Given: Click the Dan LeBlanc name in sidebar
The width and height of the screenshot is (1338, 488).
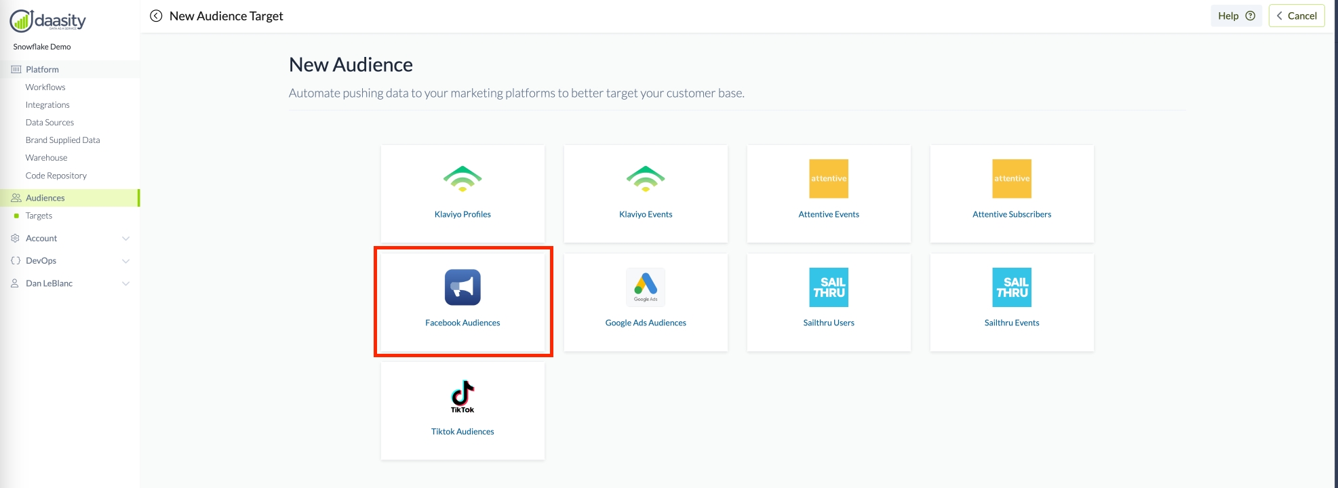Looking at the screenshot, I should click(49, 283).
